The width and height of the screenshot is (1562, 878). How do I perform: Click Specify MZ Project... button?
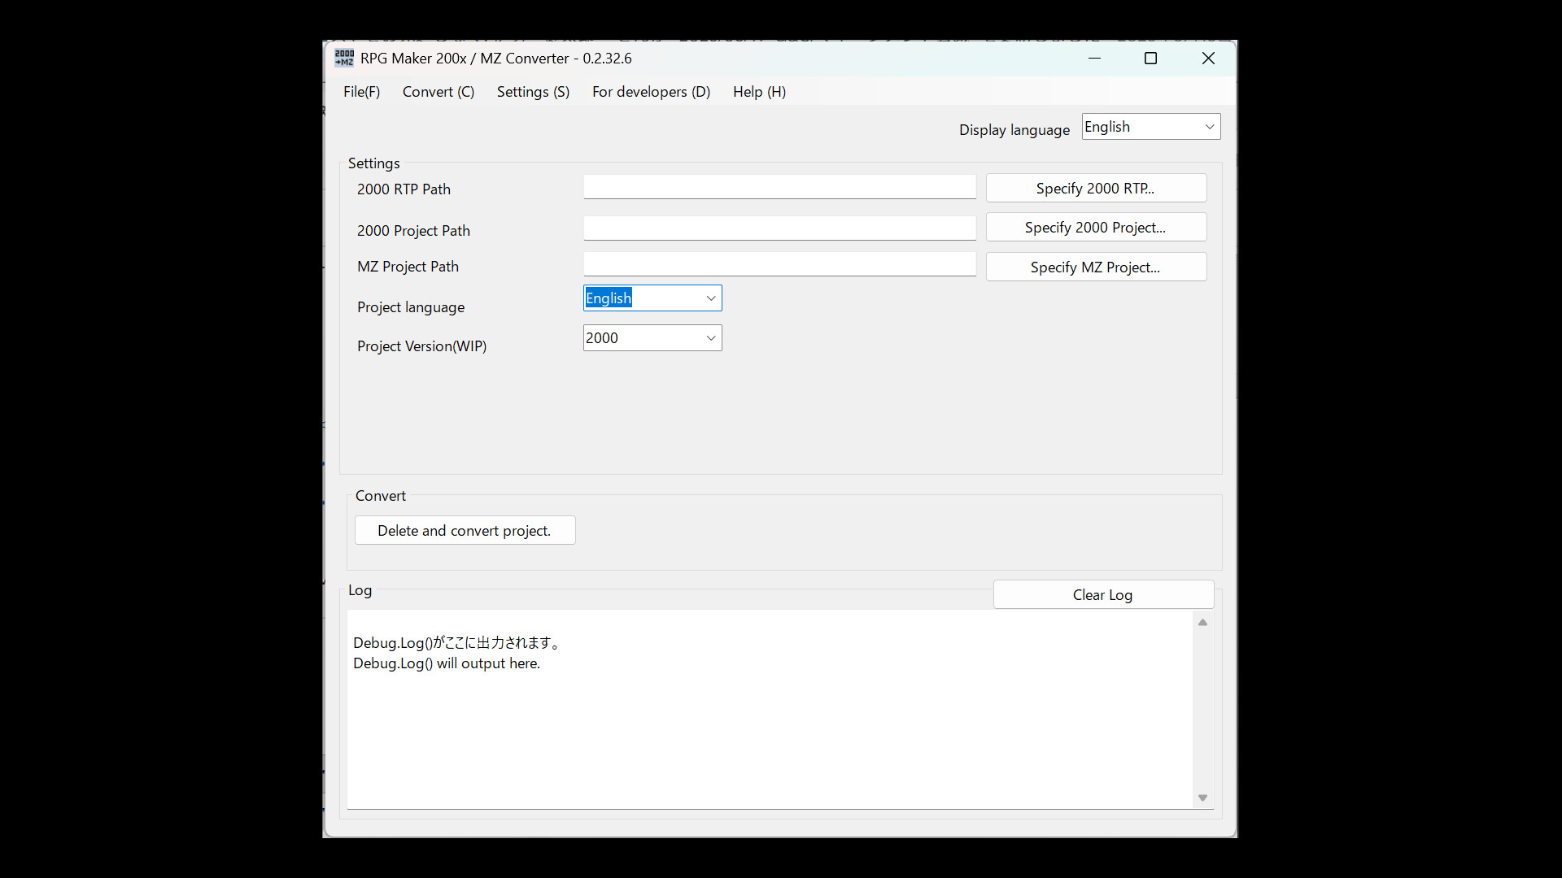point(1096,267)
